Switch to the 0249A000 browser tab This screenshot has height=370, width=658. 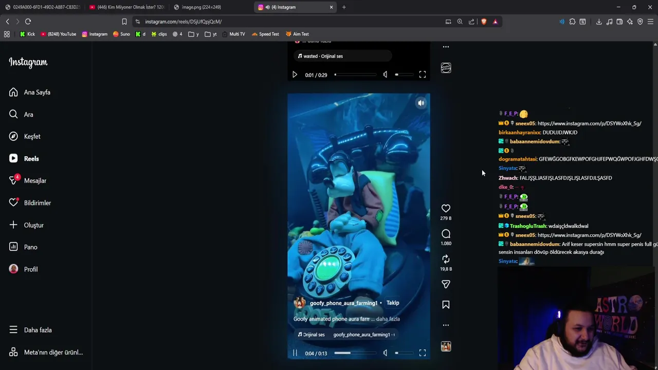tap(42, 7)
